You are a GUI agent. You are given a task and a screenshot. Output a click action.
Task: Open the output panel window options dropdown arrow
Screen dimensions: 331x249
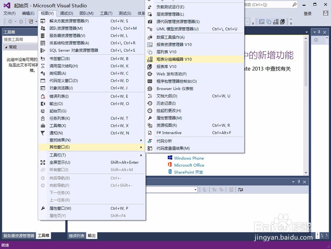click(293, 182)
